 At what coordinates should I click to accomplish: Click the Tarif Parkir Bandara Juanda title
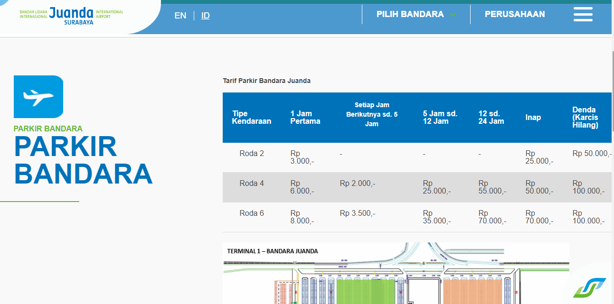click(267, 81)
